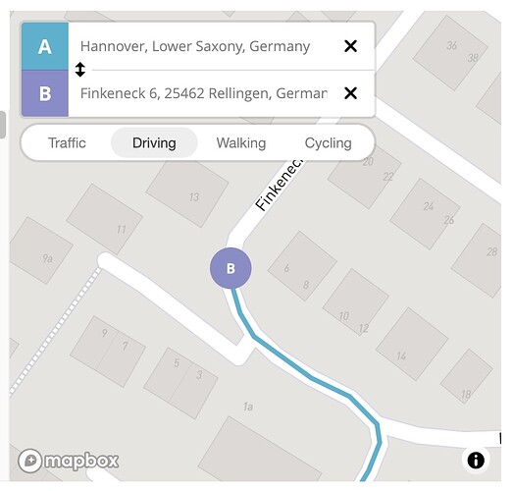Click the blue A origin label

[45, 46]
